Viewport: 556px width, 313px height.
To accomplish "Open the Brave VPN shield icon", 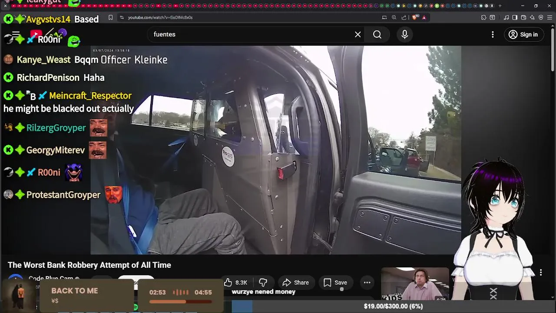I will coord(541,17).
